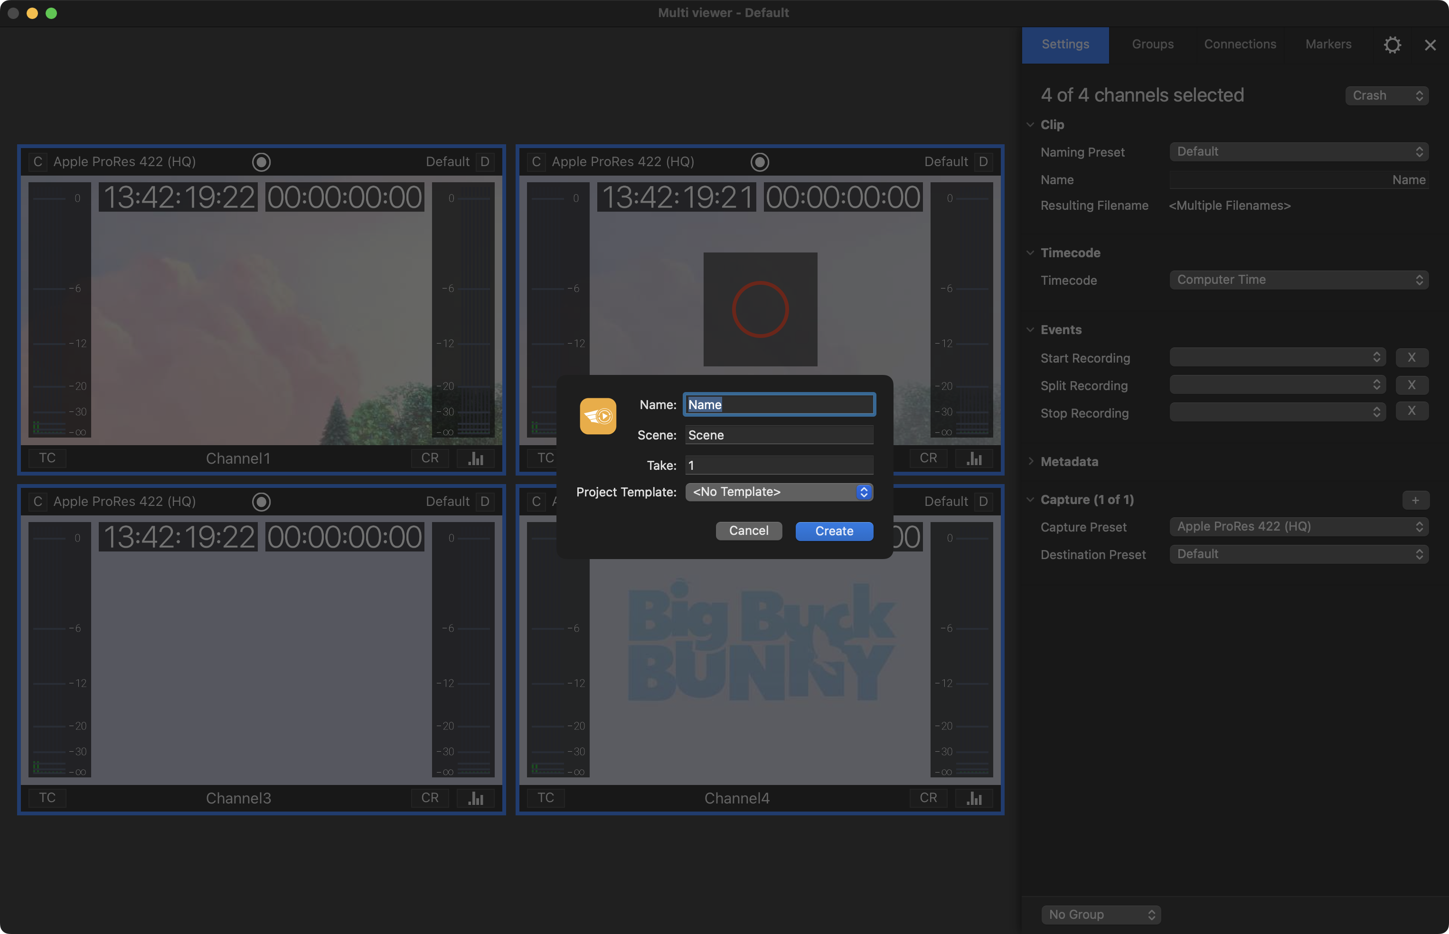
Task: Open the Start Recording event dropdown
Action: [1277, 357]
